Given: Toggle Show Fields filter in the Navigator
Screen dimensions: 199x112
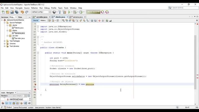Looking at the screenshot, I should [x=7, y=103].
